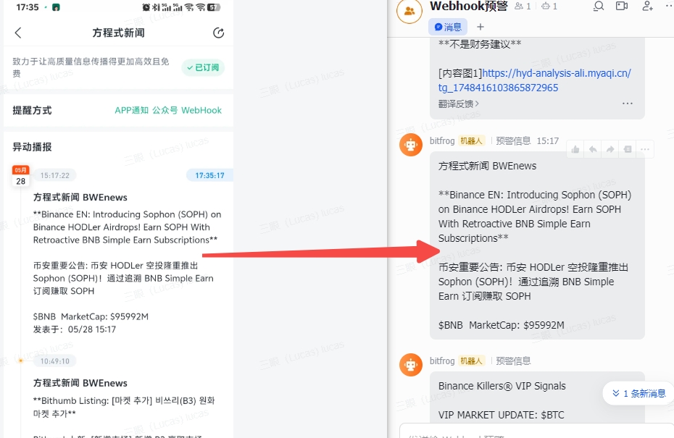Click the VIP MARKET UPDATE: $BTC line
The height and width of the screenshot is (438, 674).
coord(502,415)
